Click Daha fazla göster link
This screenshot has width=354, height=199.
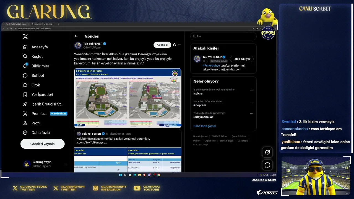(x=205, y=126)
